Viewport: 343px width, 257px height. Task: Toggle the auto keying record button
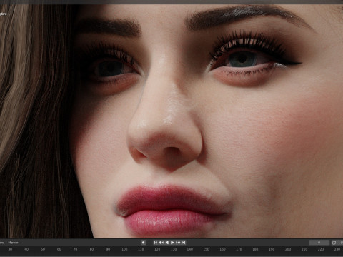point(143,243)
